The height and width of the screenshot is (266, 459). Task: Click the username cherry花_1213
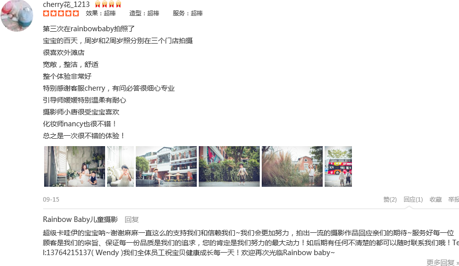66,4
